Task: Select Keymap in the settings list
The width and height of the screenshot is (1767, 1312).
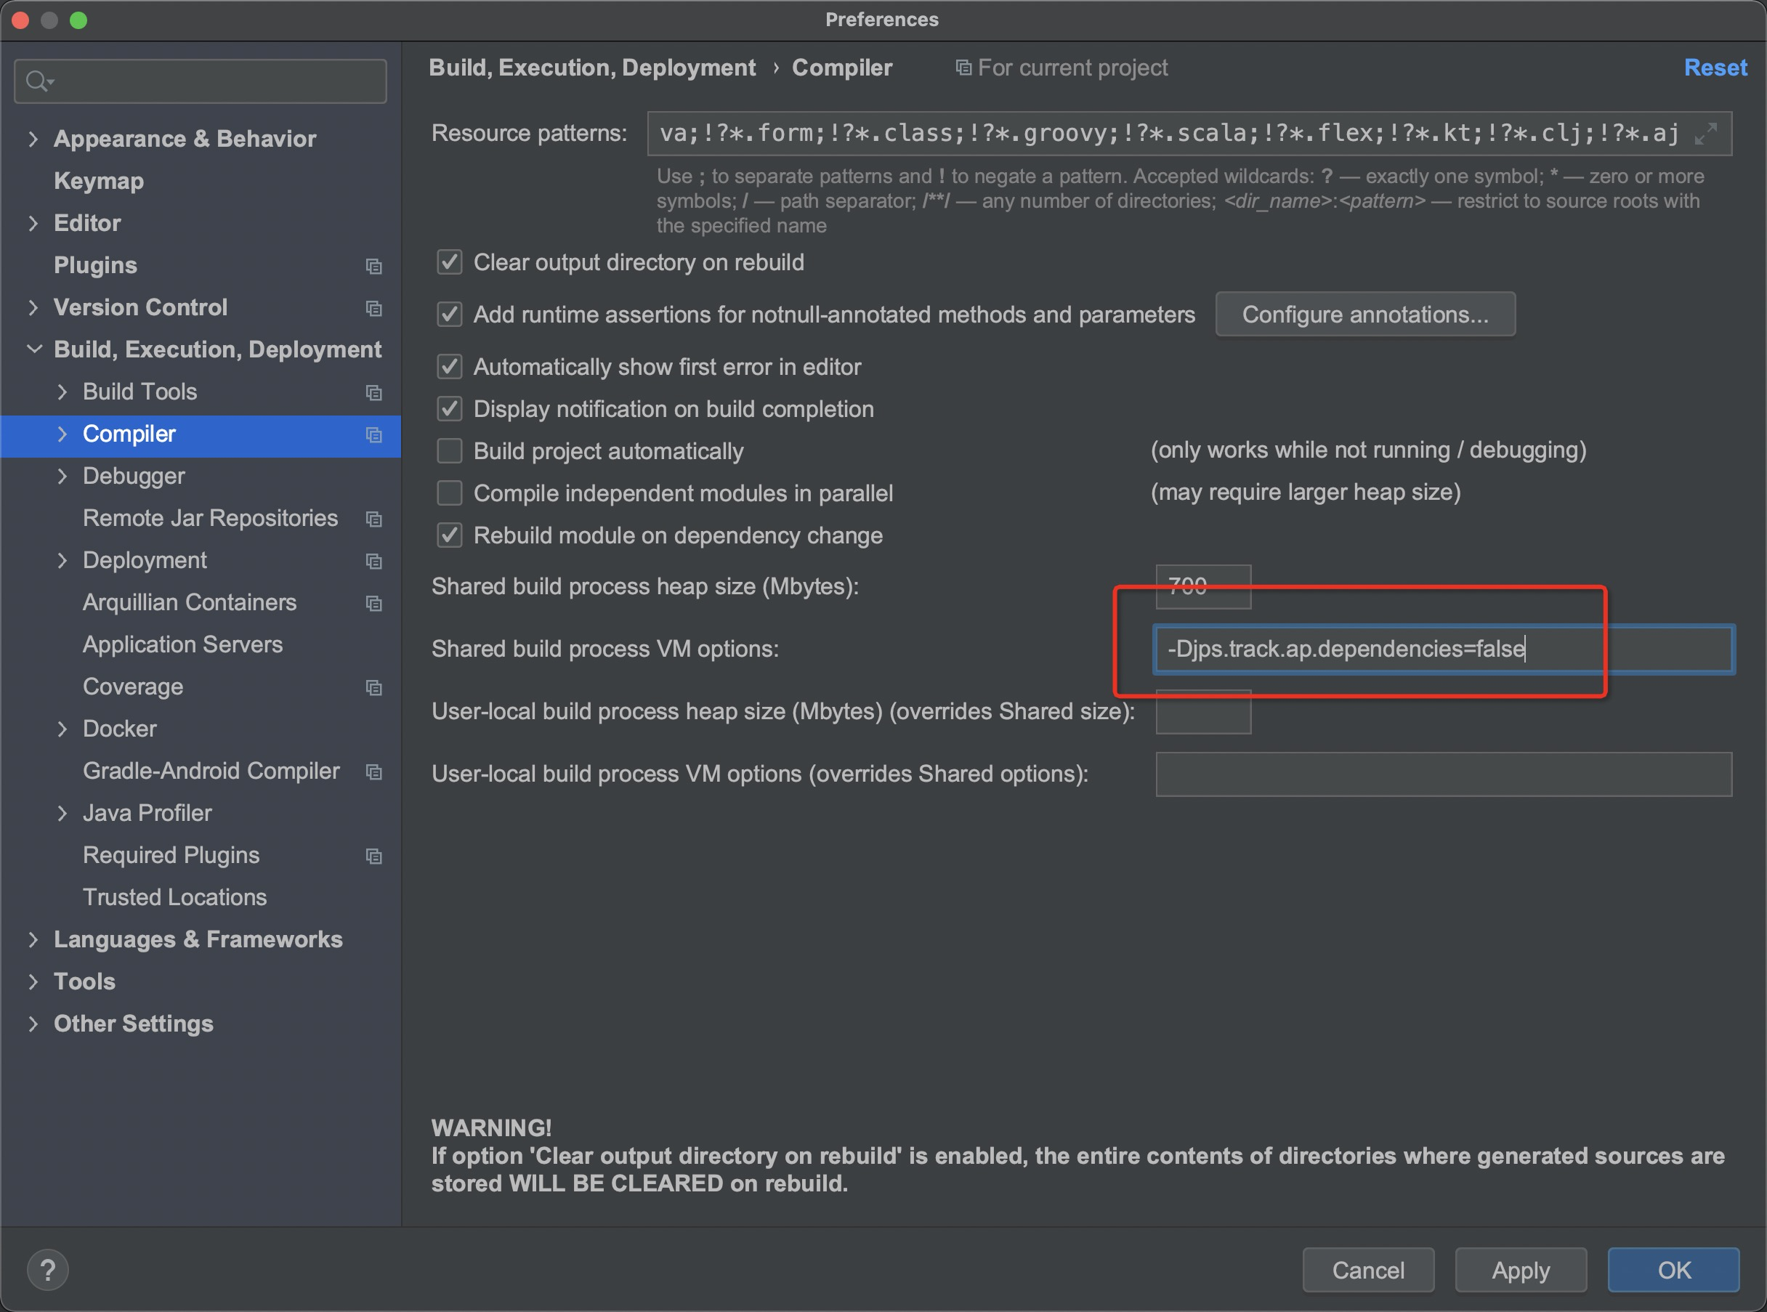Action: tap(99, 181)
